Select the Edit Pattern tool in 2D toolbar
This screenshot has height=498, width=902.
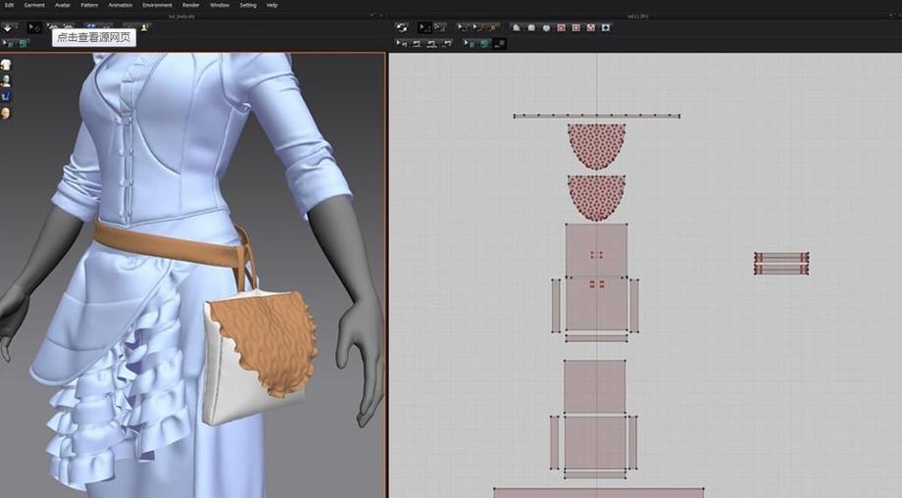tap(426, 27)
